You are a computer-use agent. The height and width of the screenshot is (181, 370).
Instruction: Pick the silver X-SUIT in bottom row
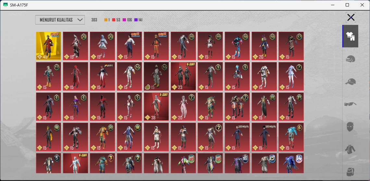pyautogui.click(x=76, y=163)
